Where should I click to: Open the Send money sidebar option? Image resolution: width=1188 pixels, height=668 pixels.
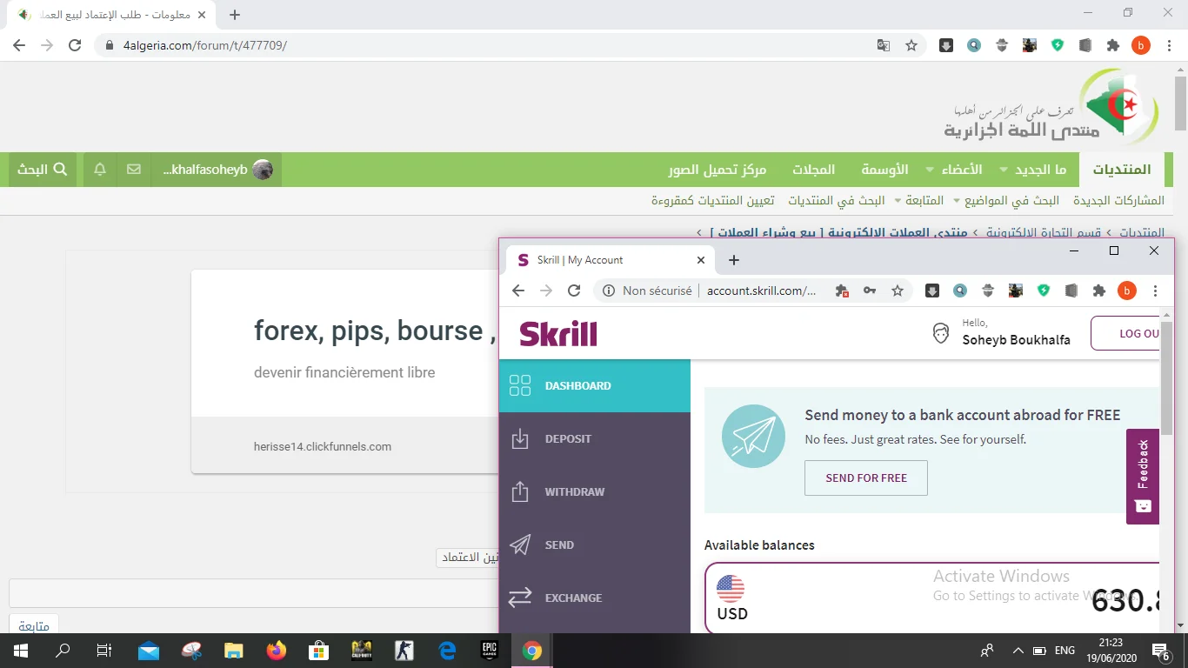pos(558,545)
